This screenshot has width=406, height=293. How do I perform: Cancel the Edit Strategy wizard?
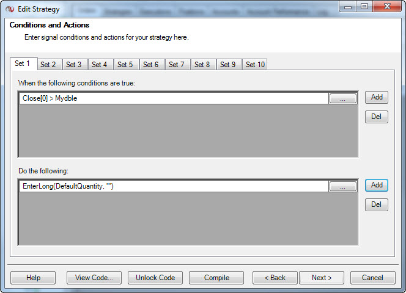pos(372,278)
